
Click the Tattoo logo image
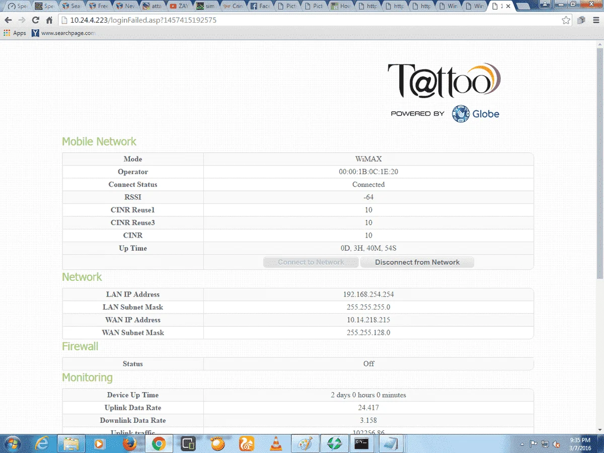pos(444,81)
